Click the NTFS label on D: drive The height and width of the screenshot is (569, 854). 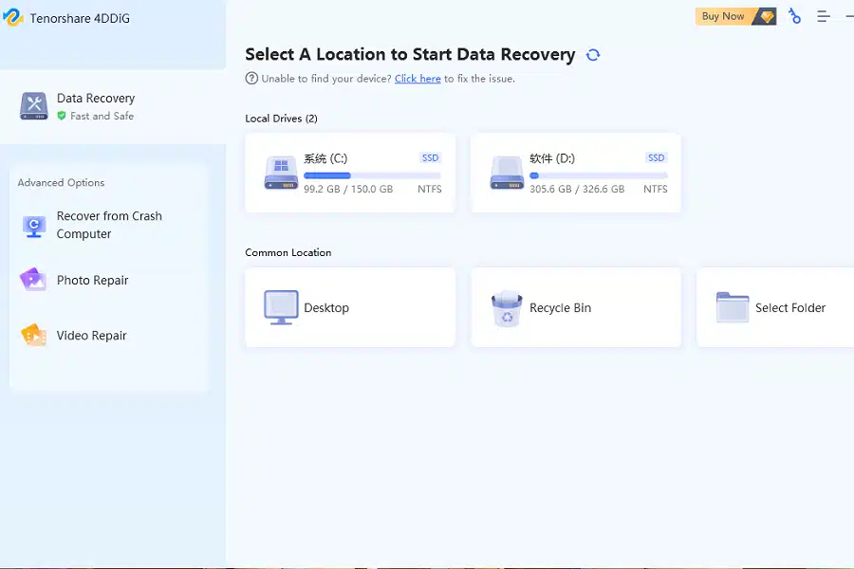click(x=655, y=189)
